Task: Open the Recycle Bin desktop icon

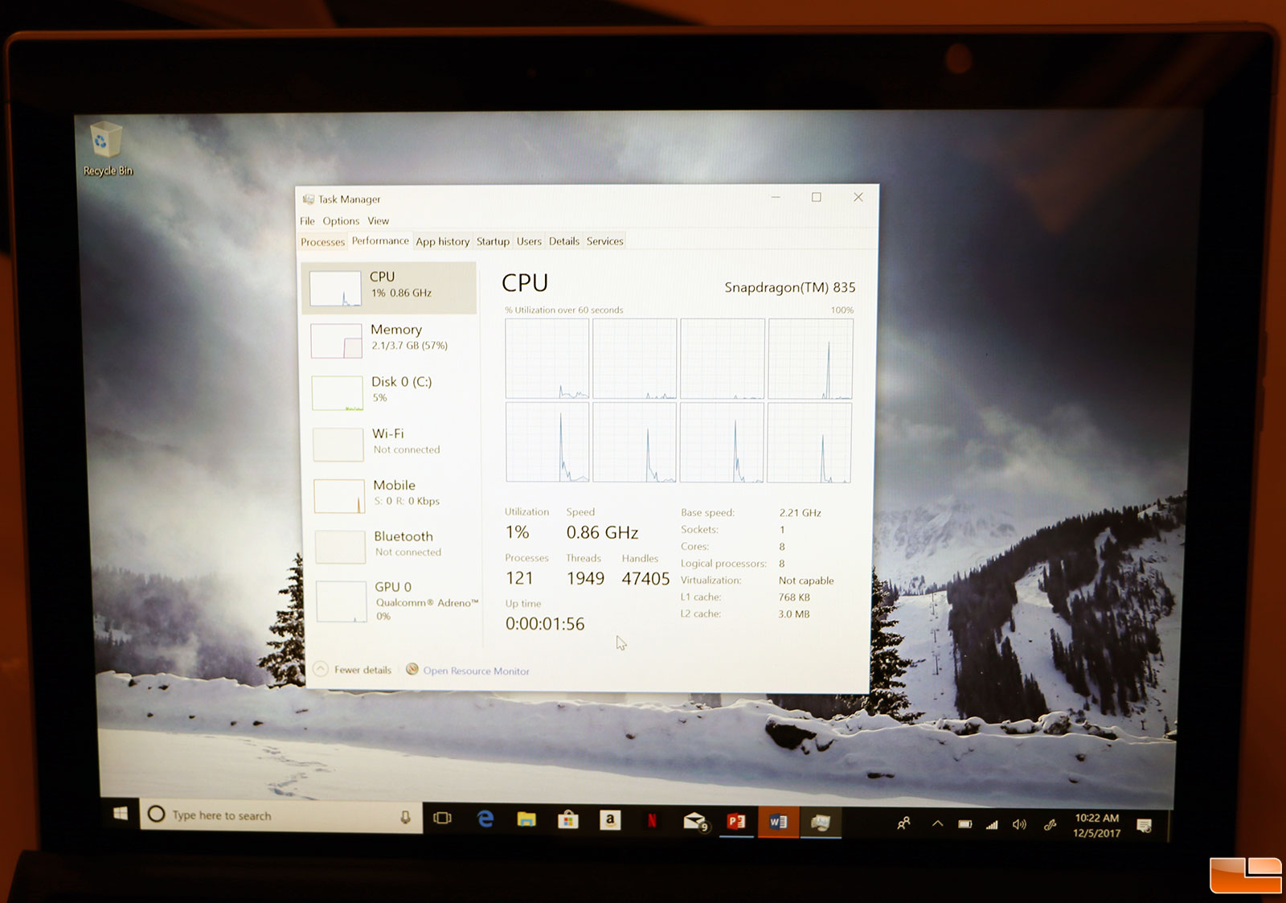Action: tap(106, 148)
